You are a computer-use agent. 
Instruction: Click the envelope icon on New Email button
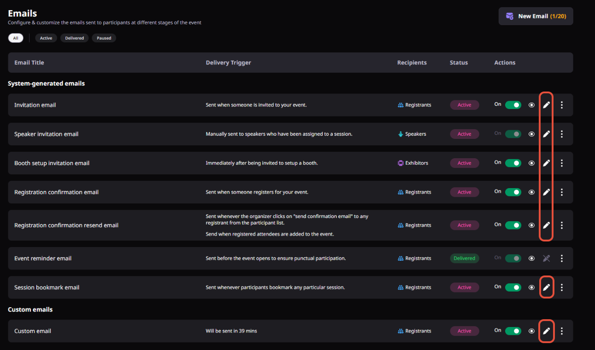pyautogui.click(x=510, y=16)
